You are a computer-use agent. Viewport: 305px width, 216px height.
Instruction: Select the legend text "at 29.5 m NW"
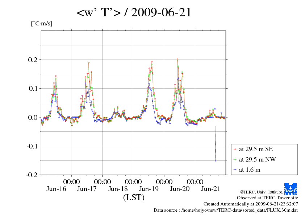click(257, 159)
